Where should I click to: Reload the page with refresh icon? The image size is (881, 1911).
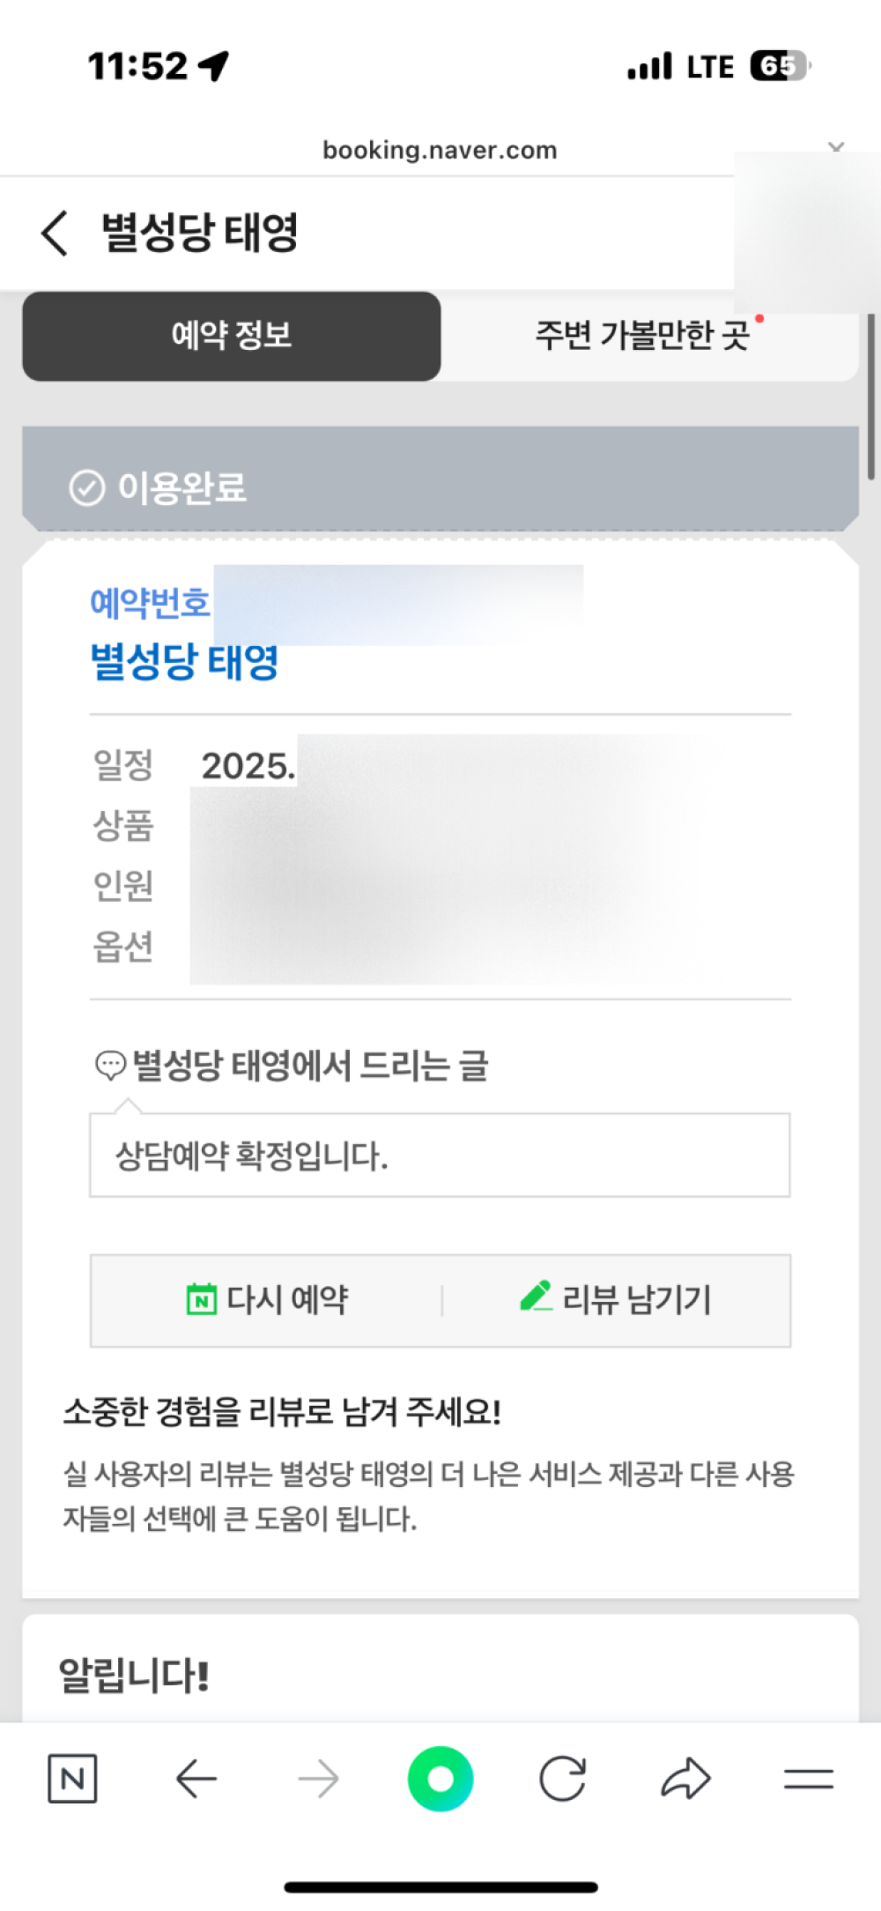(562, 1780)
